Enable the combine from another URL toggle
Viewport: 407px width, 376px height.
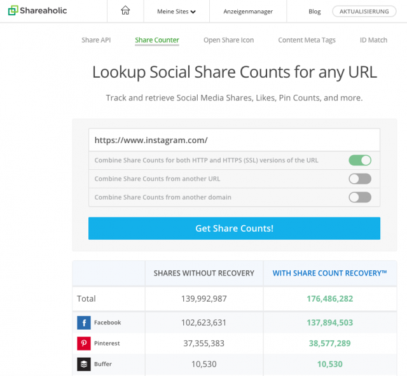pyautogui.click(x=360, y=179)
